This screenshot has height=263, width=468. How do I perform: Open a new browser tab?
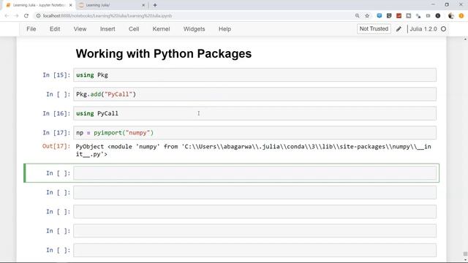coord(155,5)
